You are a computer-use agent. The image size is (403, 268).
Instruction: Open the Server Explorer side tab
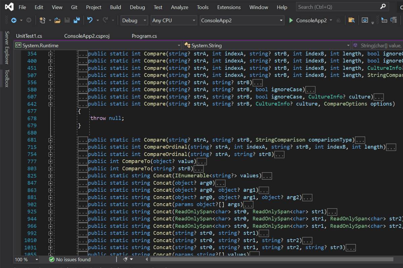point(7,48)
